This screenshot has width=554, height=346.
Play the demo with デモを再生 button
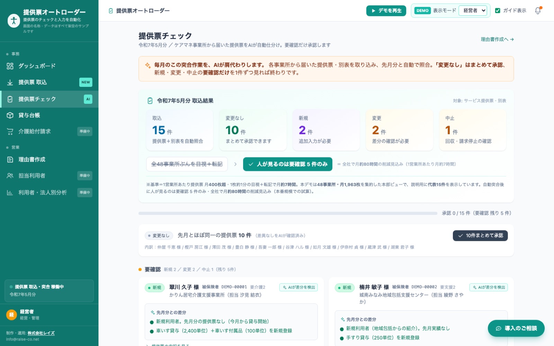tap(386, 11)
